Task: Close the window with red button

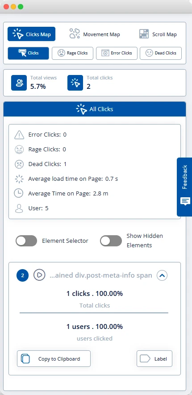Action: click(x=6, y=7)
